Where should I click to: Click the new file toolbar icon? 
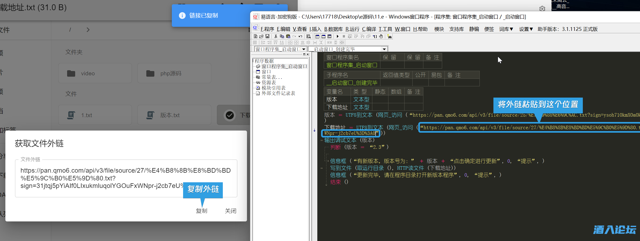[255, 36]
